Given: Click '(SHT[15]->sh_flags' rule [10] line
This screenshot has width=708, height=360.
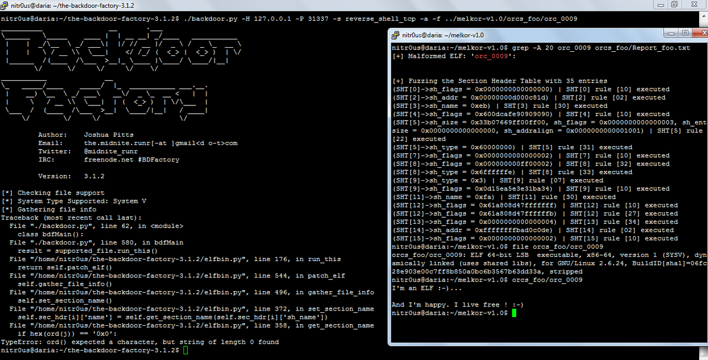Looking at the screenshot, I should 535,238.
